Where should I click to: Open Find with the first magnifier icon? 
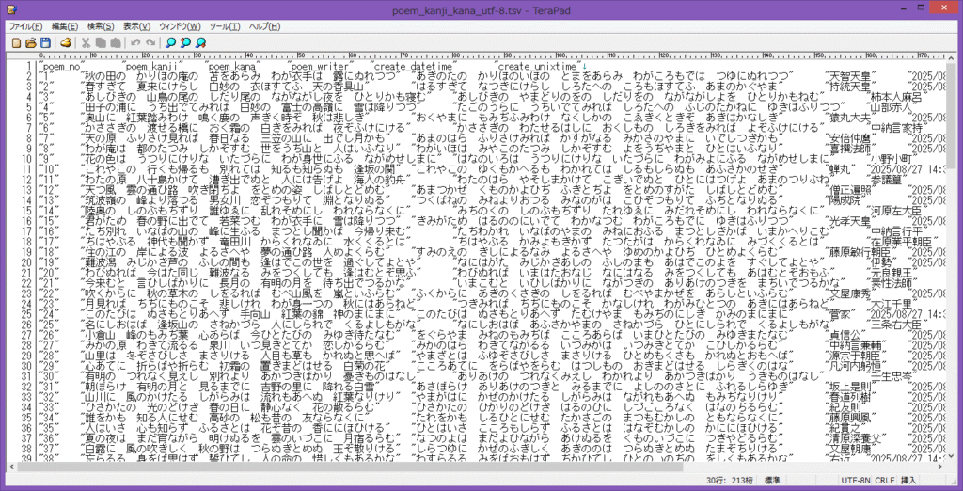pyautogui.click(x=170, y=42)
